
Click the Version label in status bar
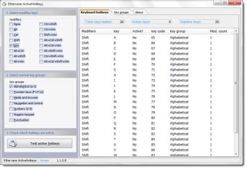tap(44, 160)
